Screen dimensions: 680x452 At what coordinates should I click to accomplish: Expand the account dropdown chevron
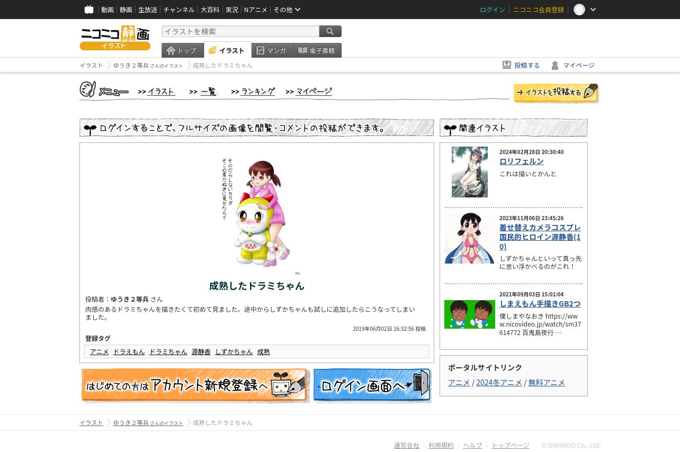pyautogui.click(x=593, y=10)
